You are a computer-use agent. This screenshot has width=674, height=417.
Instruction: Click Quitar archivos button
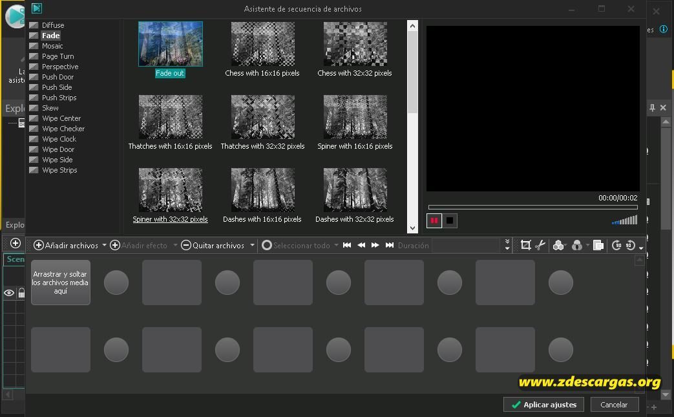pos(213,246)
